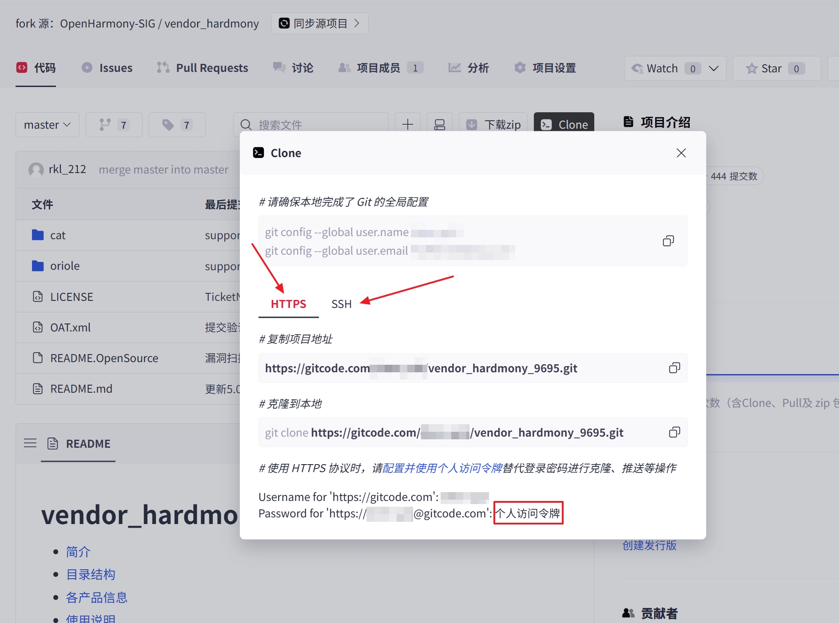Open the 代码 tab
The width and height of the screenshot is (839, 623).
(x=36, y=68)
